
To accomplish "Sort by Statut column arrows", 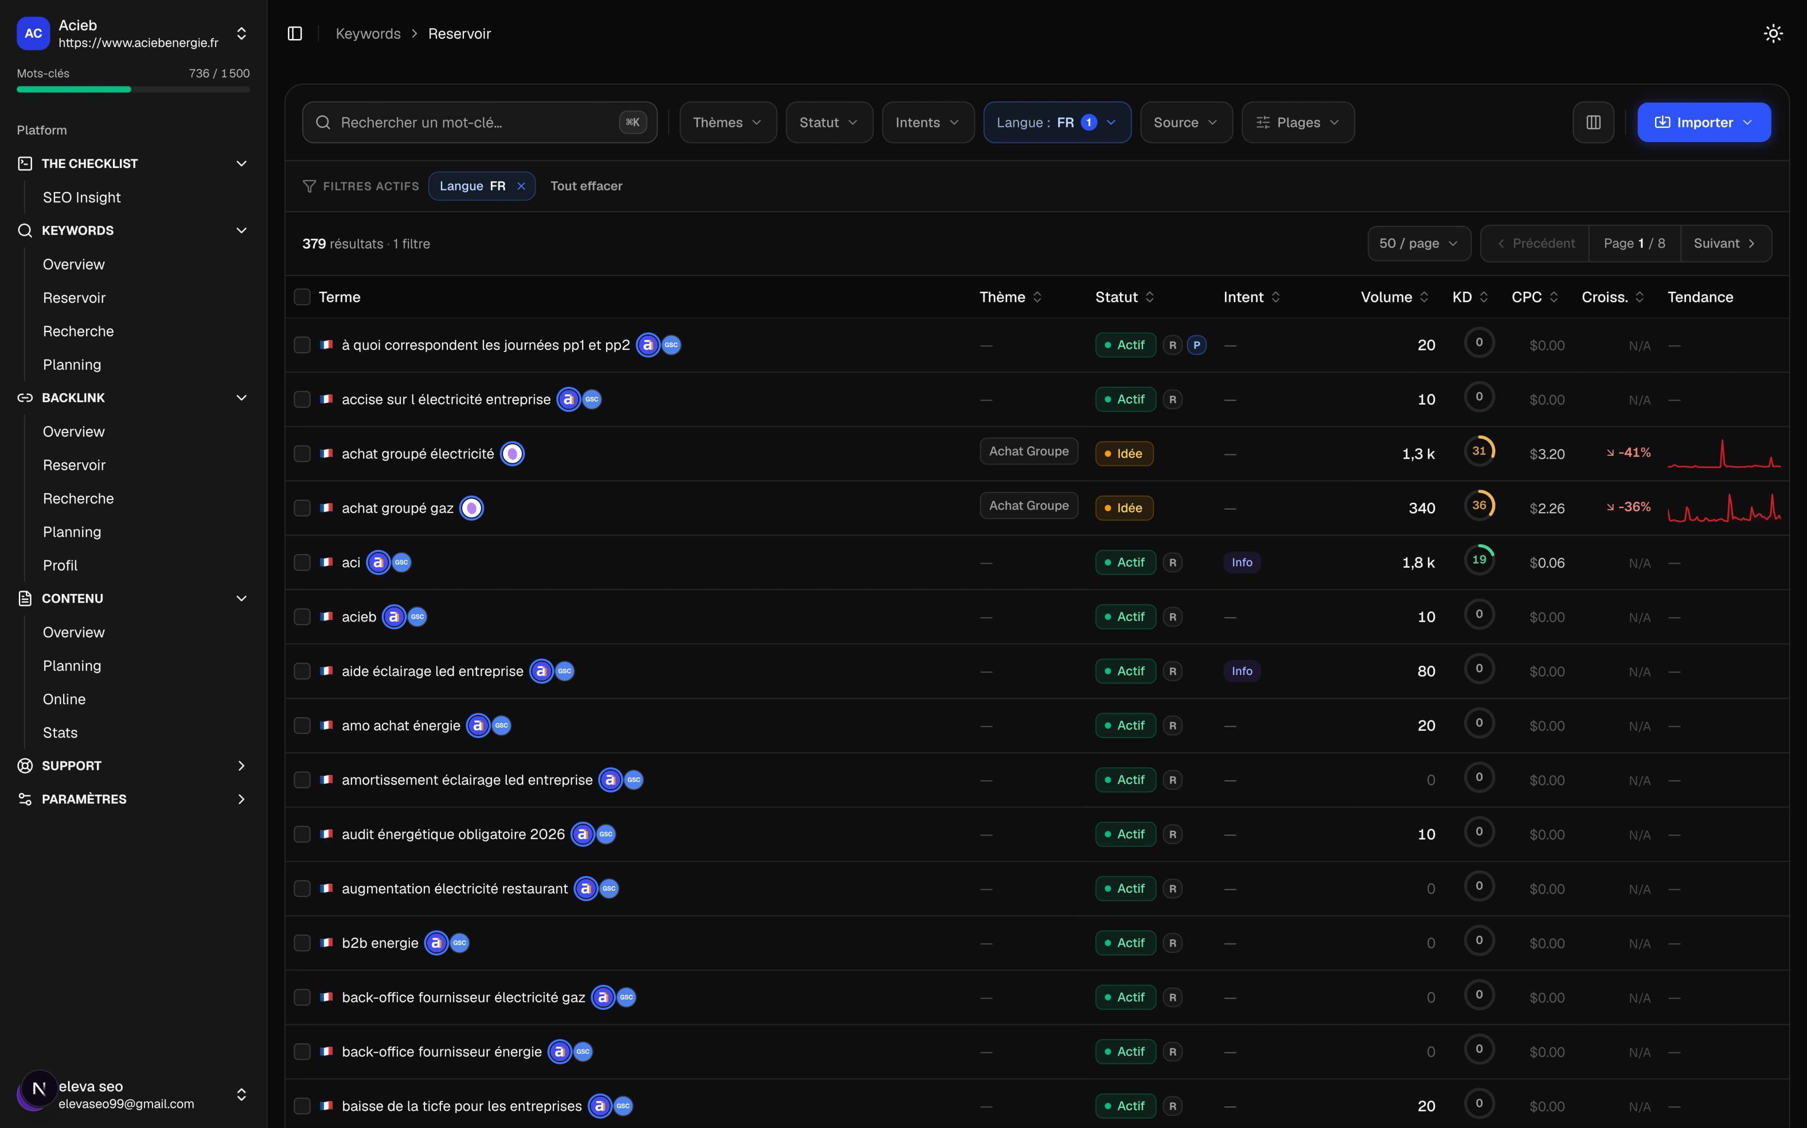I will [x=1149, y=297].
